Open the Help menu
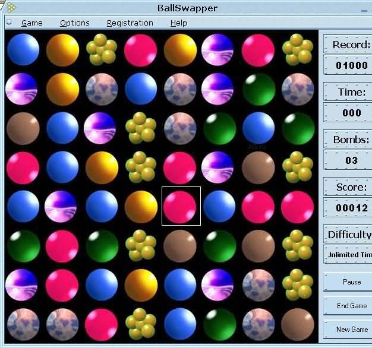The image size is (372, 348). pyautogui.click(x=178, y=23)
